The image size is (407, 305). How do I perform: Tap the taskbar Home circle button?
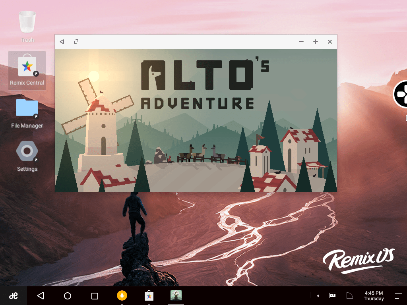coord(68,295)
